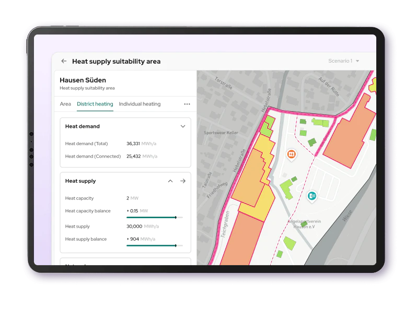Viewport: 417px width, 310px height.
Task: Click the back arrow beside the page title
Action: 64,61
